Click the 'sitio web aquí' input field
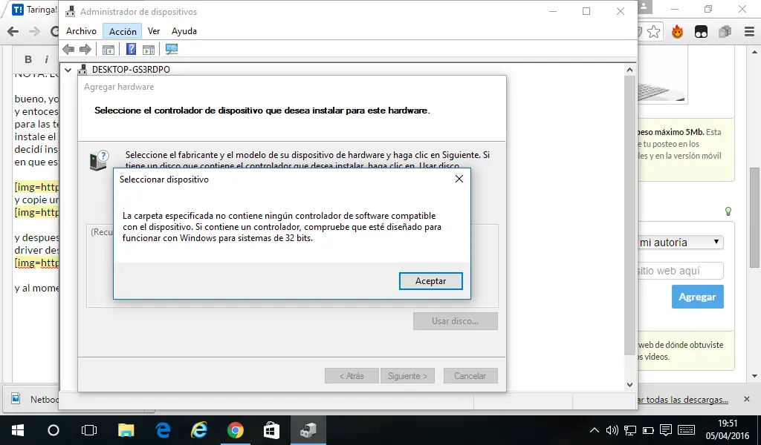Image resolution: width=761 pixels, height=445 pixels. click(680, 271)
